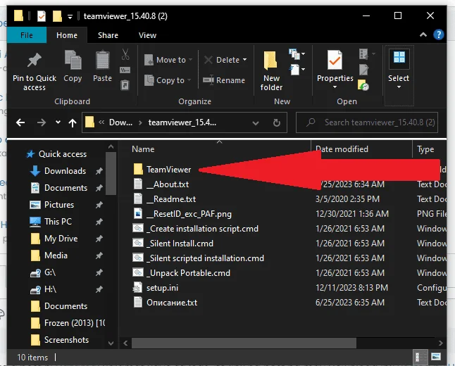Open the G:\ drive in sidebar
The height and width of the screenshot is (366, 455).
pyautogui.click(x=43, y=272)
